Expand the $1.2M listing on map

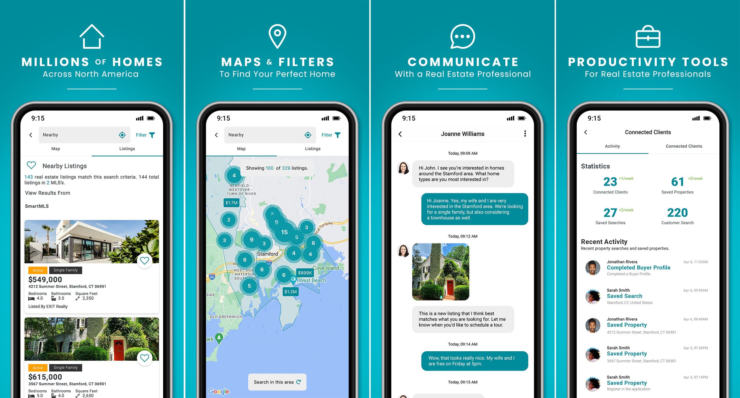pos(290,292)
